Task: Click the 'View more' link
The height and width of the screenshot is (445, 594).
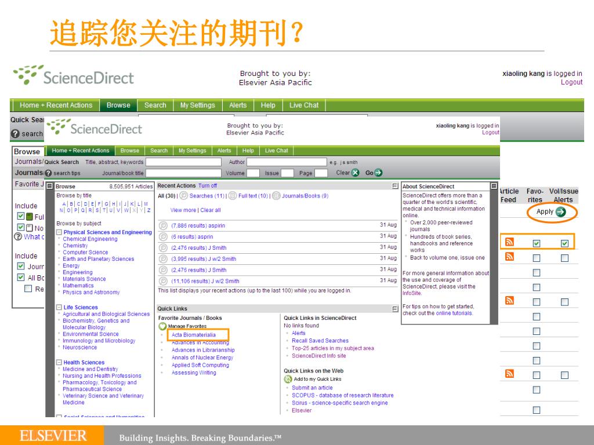Action: pos(183,210)
